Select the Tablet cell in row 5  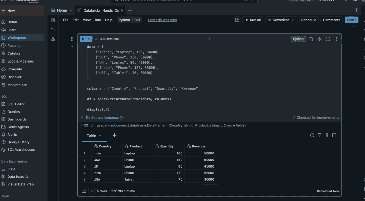tap(137, 180)
